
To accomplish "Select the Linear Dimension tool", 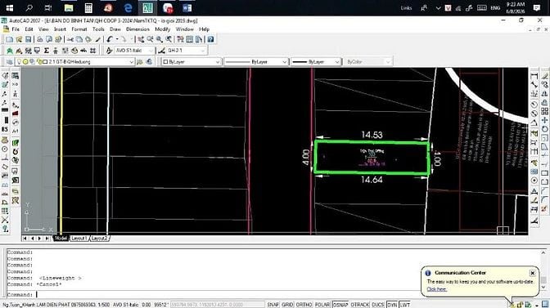I will 534,76.
